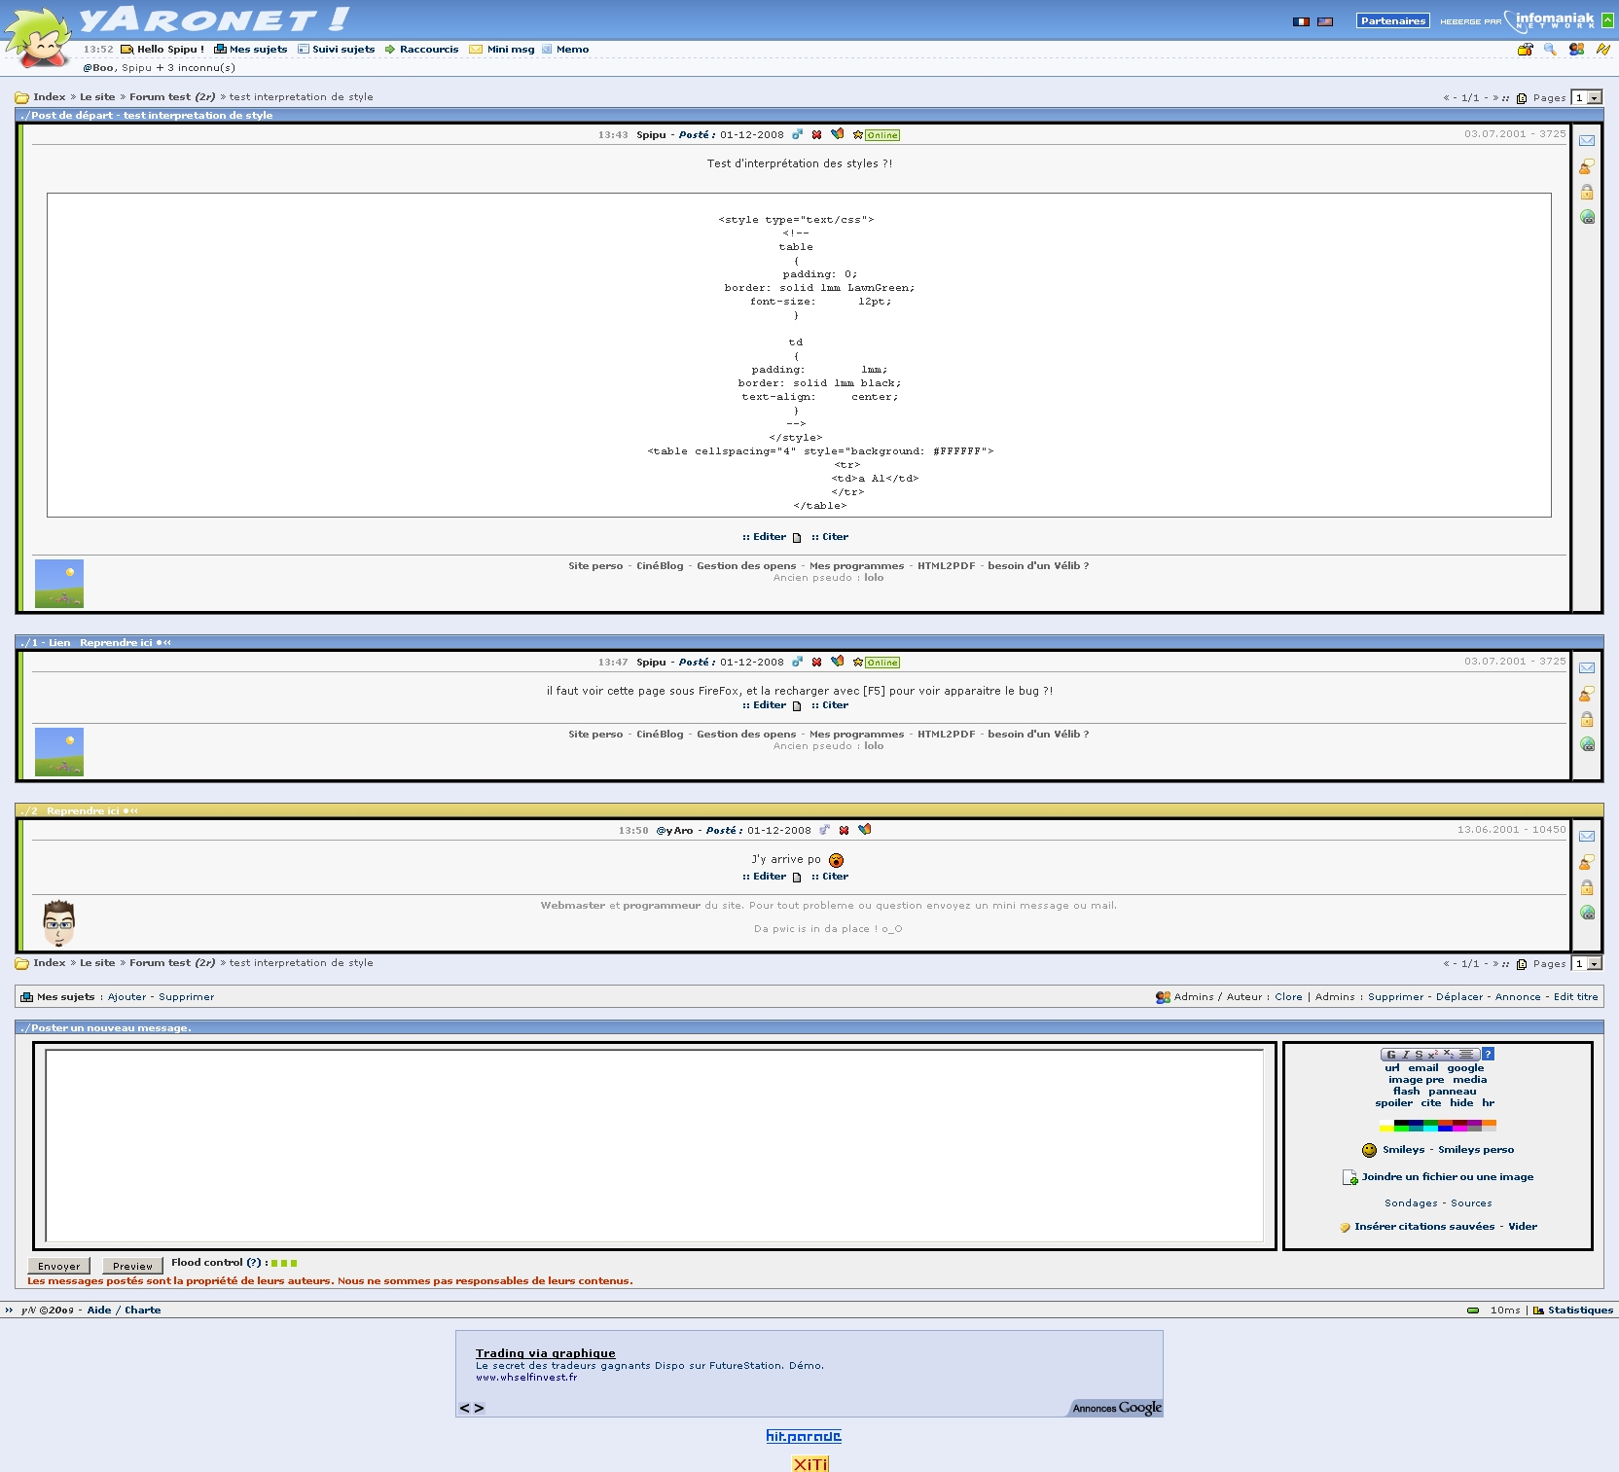Open the Mini msg menu item
The image size is (1619, 1472).
(510, 50)
